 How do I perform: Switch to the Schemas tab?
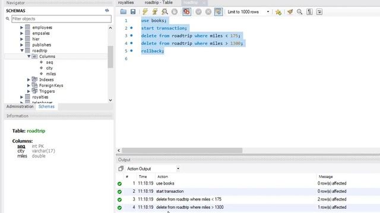[46, 106]
